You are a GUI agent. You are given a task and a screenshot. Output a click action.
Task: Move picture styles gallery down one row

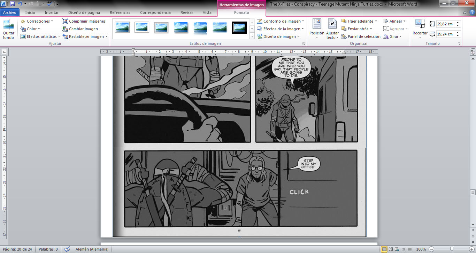252,29
